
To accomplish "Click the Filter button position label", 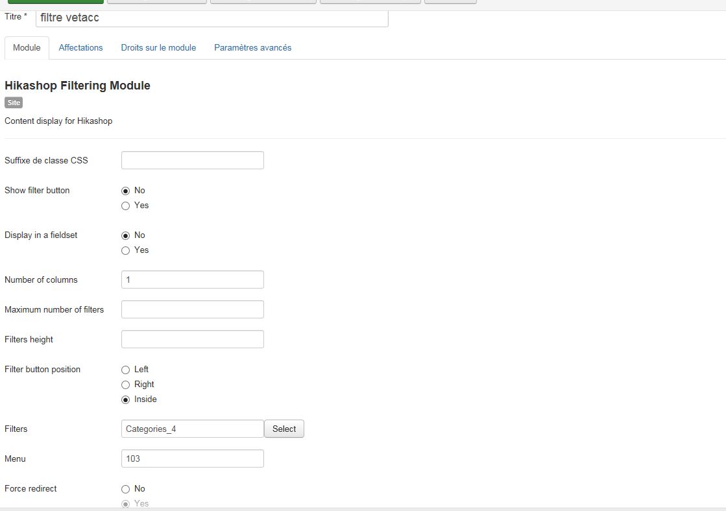I will [x=43, y=370].
